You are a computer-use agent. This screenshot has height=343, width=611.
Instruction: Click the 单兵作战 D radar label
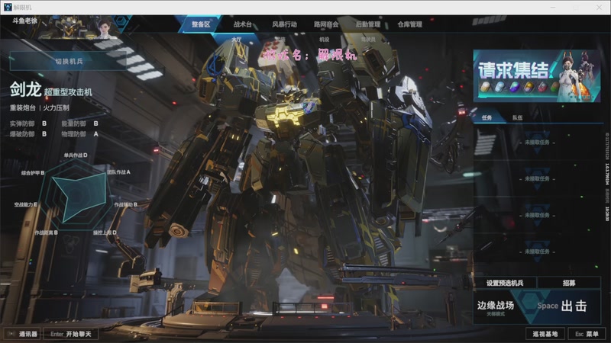pyautogui.click(x=76, y=155)
